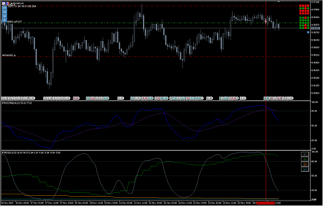
Task: Click the bottom-left green square of the signal grid
Action: [300, 28]
